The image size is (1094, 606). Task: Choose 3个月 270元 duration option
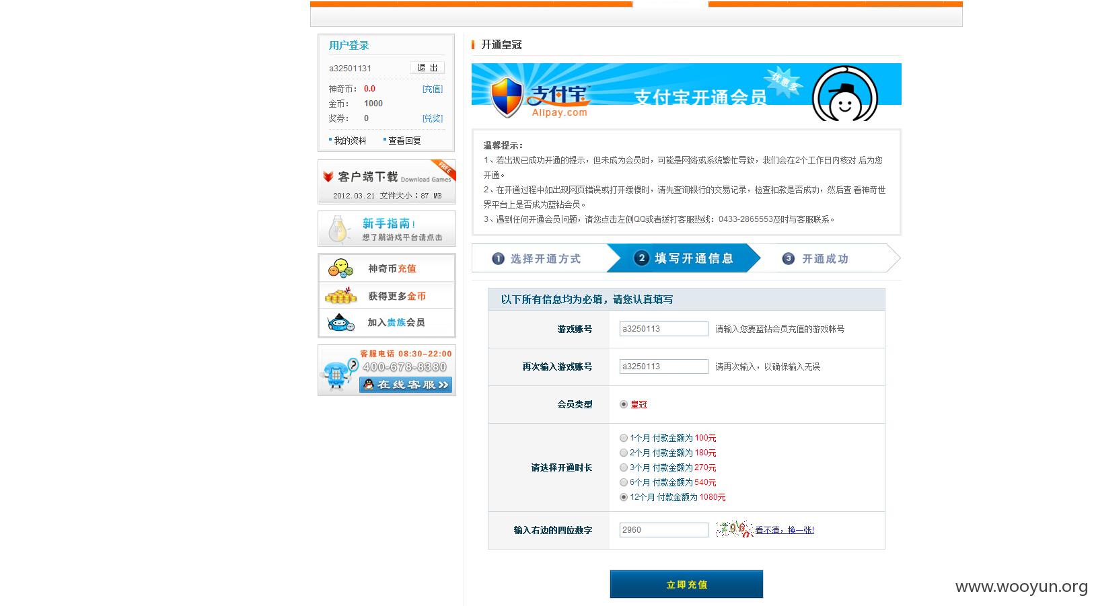click(x=624, y=467)
